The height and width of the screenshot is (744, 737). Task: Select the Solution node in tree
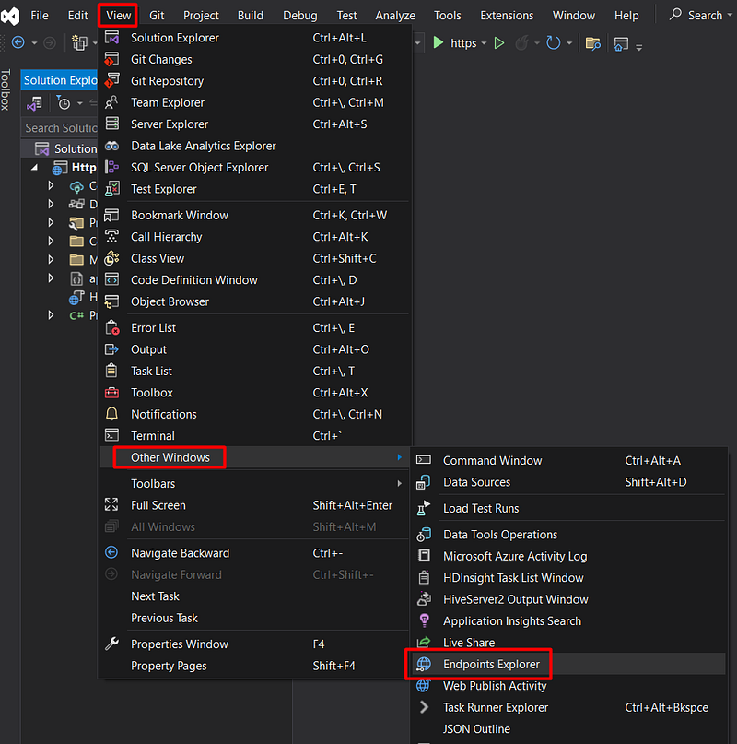click(x=60, y=148)
